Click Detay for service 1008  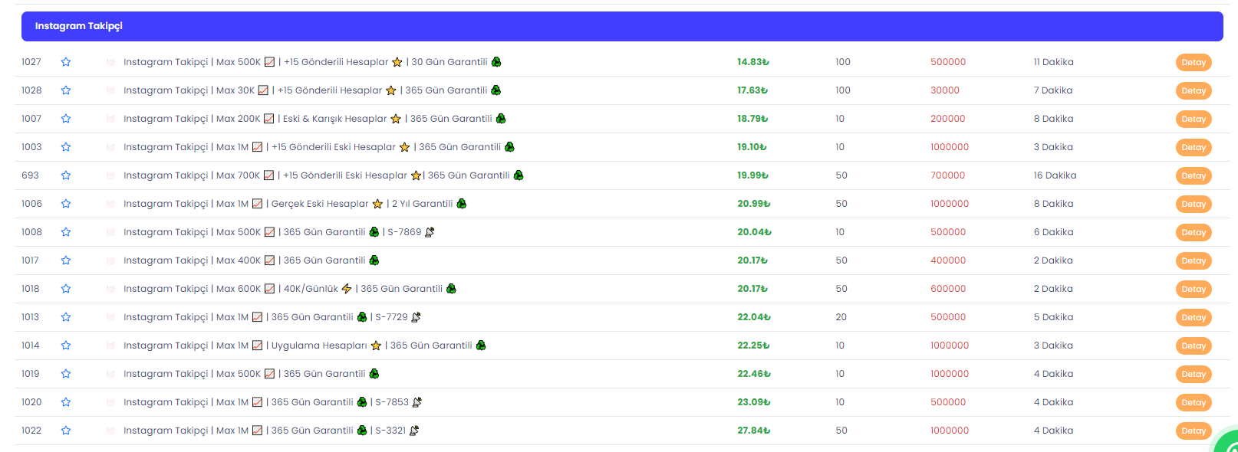pos(1194,232)
